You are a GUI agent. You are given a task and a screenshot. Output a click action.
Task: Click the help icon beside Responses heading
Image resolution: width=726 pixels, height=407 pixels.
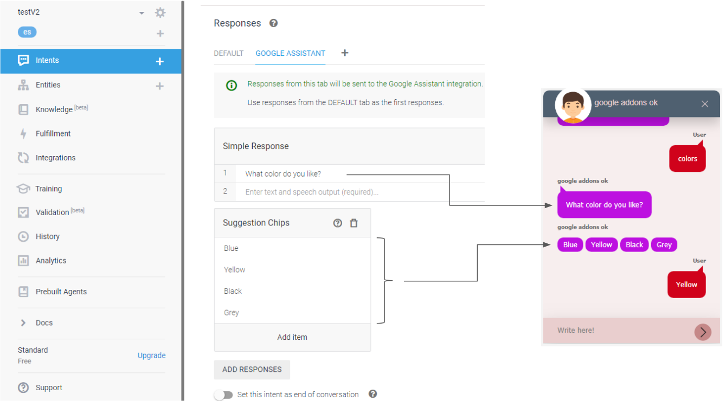[x=274, y=23]
